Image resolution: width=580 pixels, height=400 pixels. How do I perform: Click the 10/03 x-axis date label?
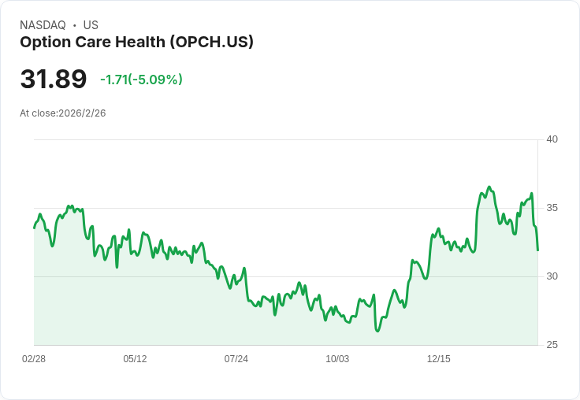coord(337,359)
